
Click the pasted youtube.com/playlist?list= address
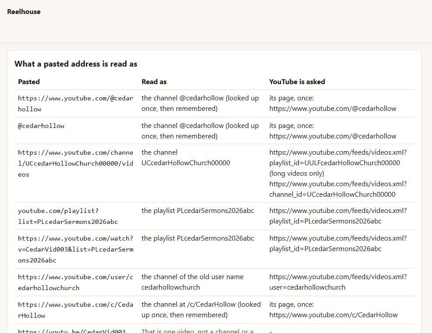click(68, 216)
